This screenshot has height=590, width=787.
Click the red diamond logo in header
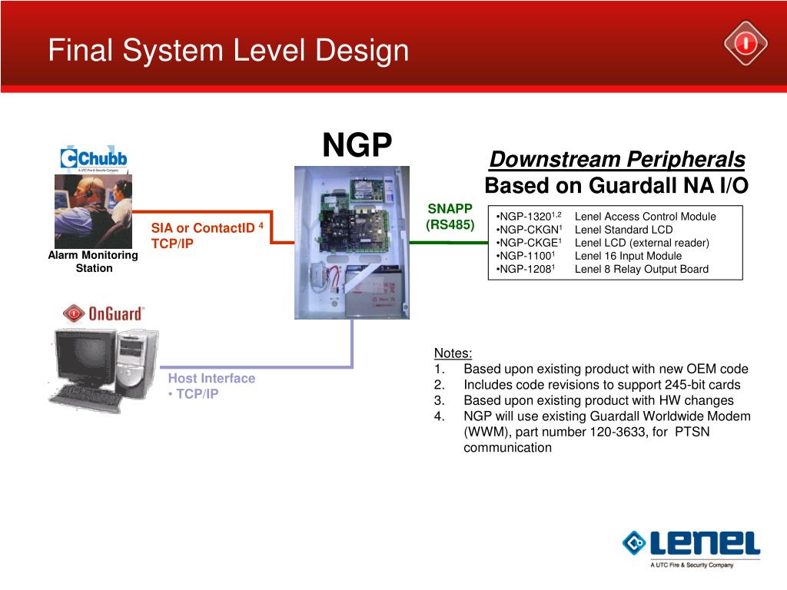(745, 43)
